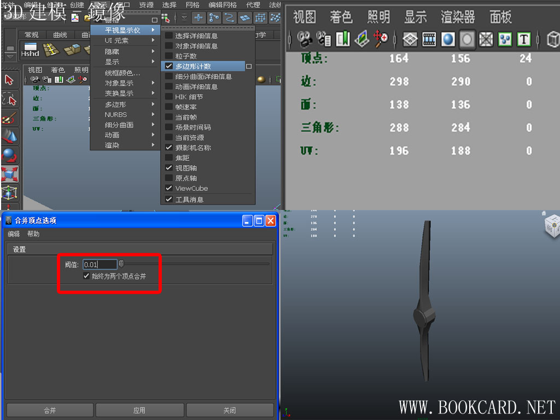Click the textured 'T' icon in panel toolbar

[x=524, y=39]
